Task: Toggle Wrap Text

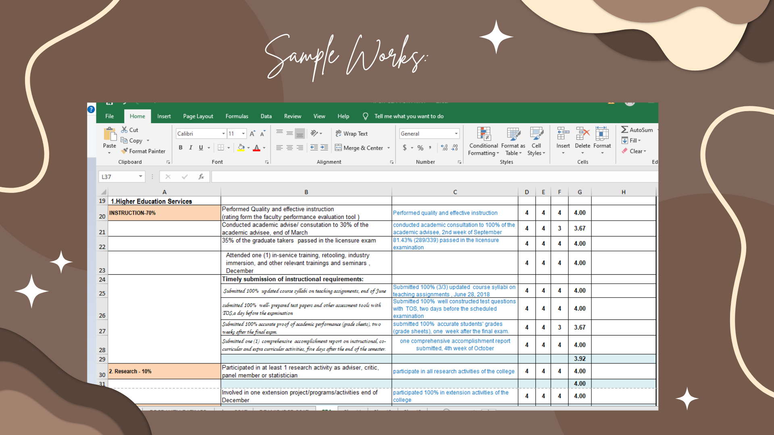Action: [x=351, y=133]
